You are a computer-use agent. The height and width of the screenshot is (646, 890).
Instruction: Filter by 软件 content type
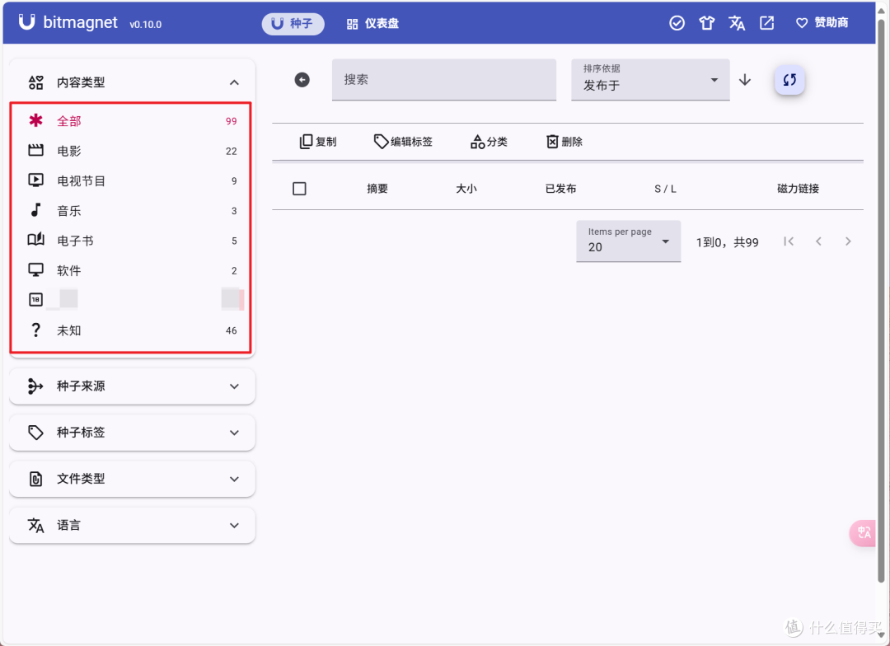coord(132,271)
